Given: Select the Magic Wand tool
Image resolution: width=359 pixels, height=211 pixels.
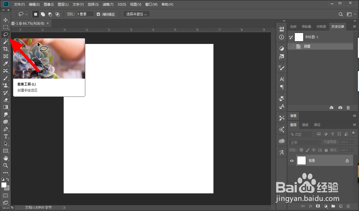Looking at the screenshot, I should (x=5, y=42).
